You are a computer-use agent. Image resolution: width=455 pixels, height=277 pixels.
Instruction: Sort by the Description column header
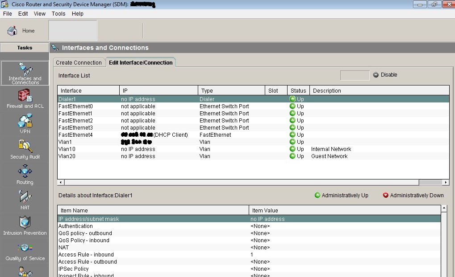[379, 90]
